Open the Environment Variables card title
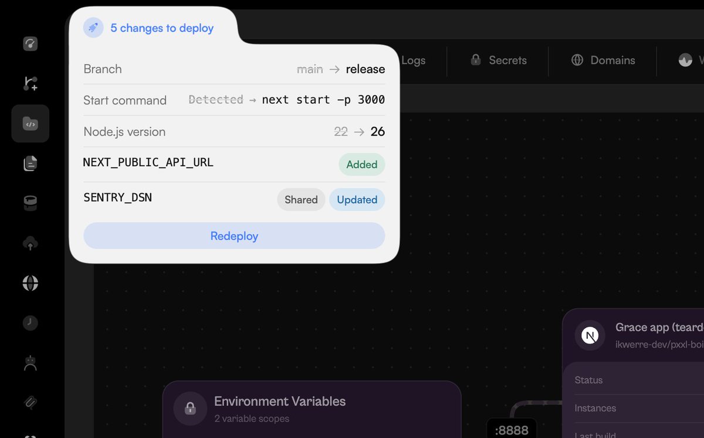 point(280,402)
